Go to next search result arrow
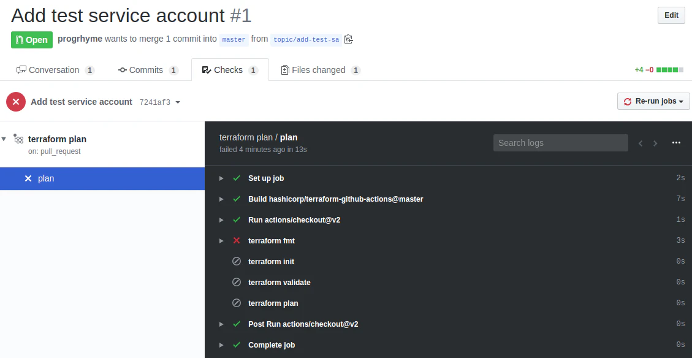The width and height of the screenshot is (692, 358). click(655, 143)
